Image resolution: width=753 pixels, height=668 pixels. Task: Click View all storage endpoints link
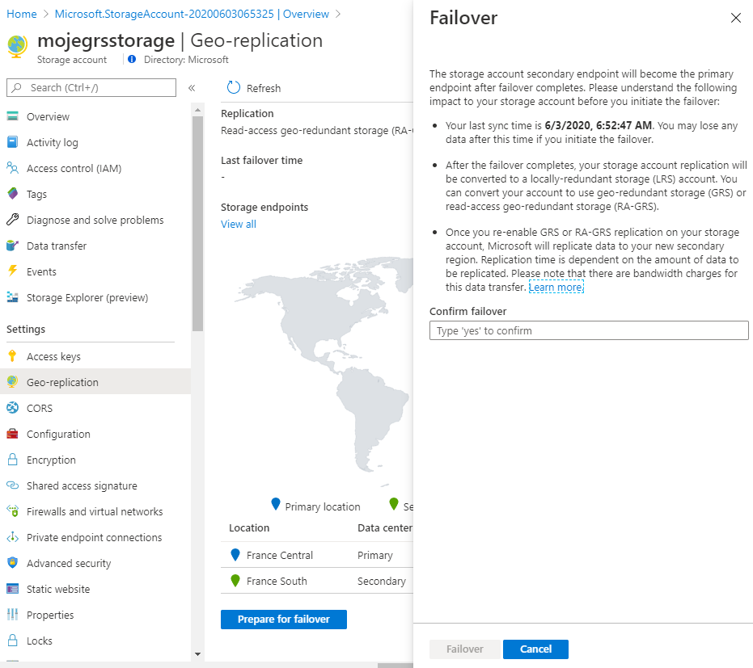click(x=239, y=224)
